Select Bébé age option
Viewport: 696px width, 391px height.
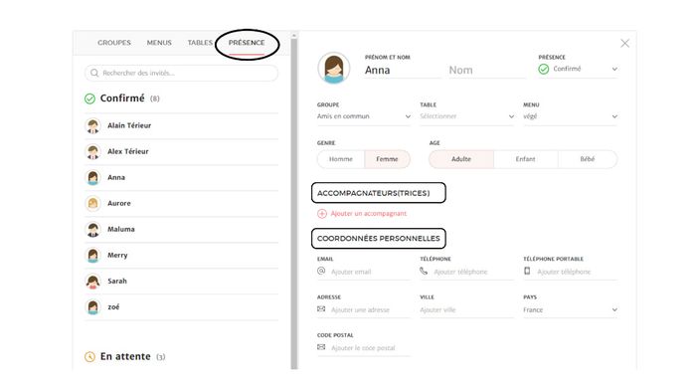[588, 159]
